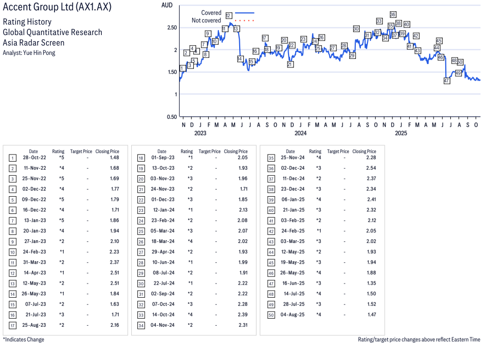
Task: Click index box 1 in the rating table
Action: coord(12,158)
